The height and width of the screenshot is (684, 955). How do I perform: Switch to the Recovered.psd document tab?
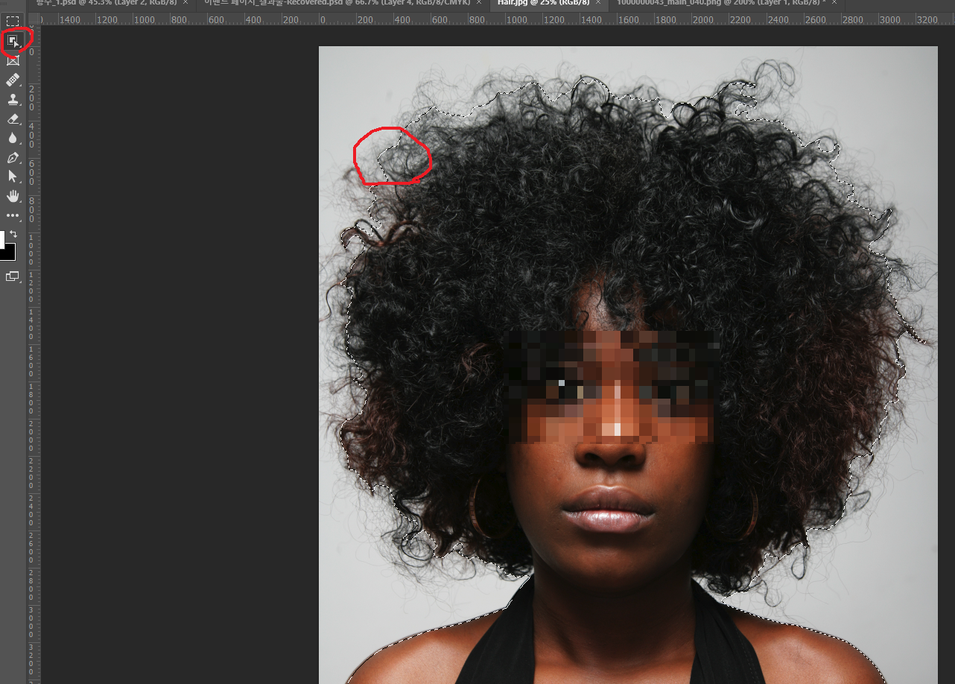click(x=338, y=2)
